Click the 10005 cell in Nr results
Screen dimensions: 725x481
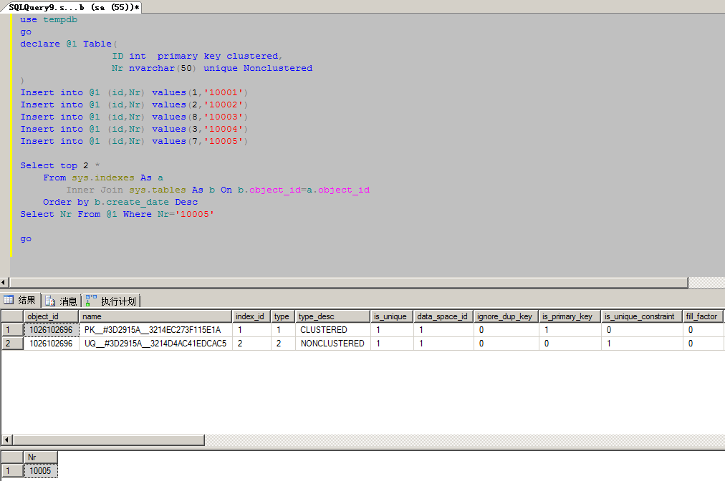[x=39, y=471]
